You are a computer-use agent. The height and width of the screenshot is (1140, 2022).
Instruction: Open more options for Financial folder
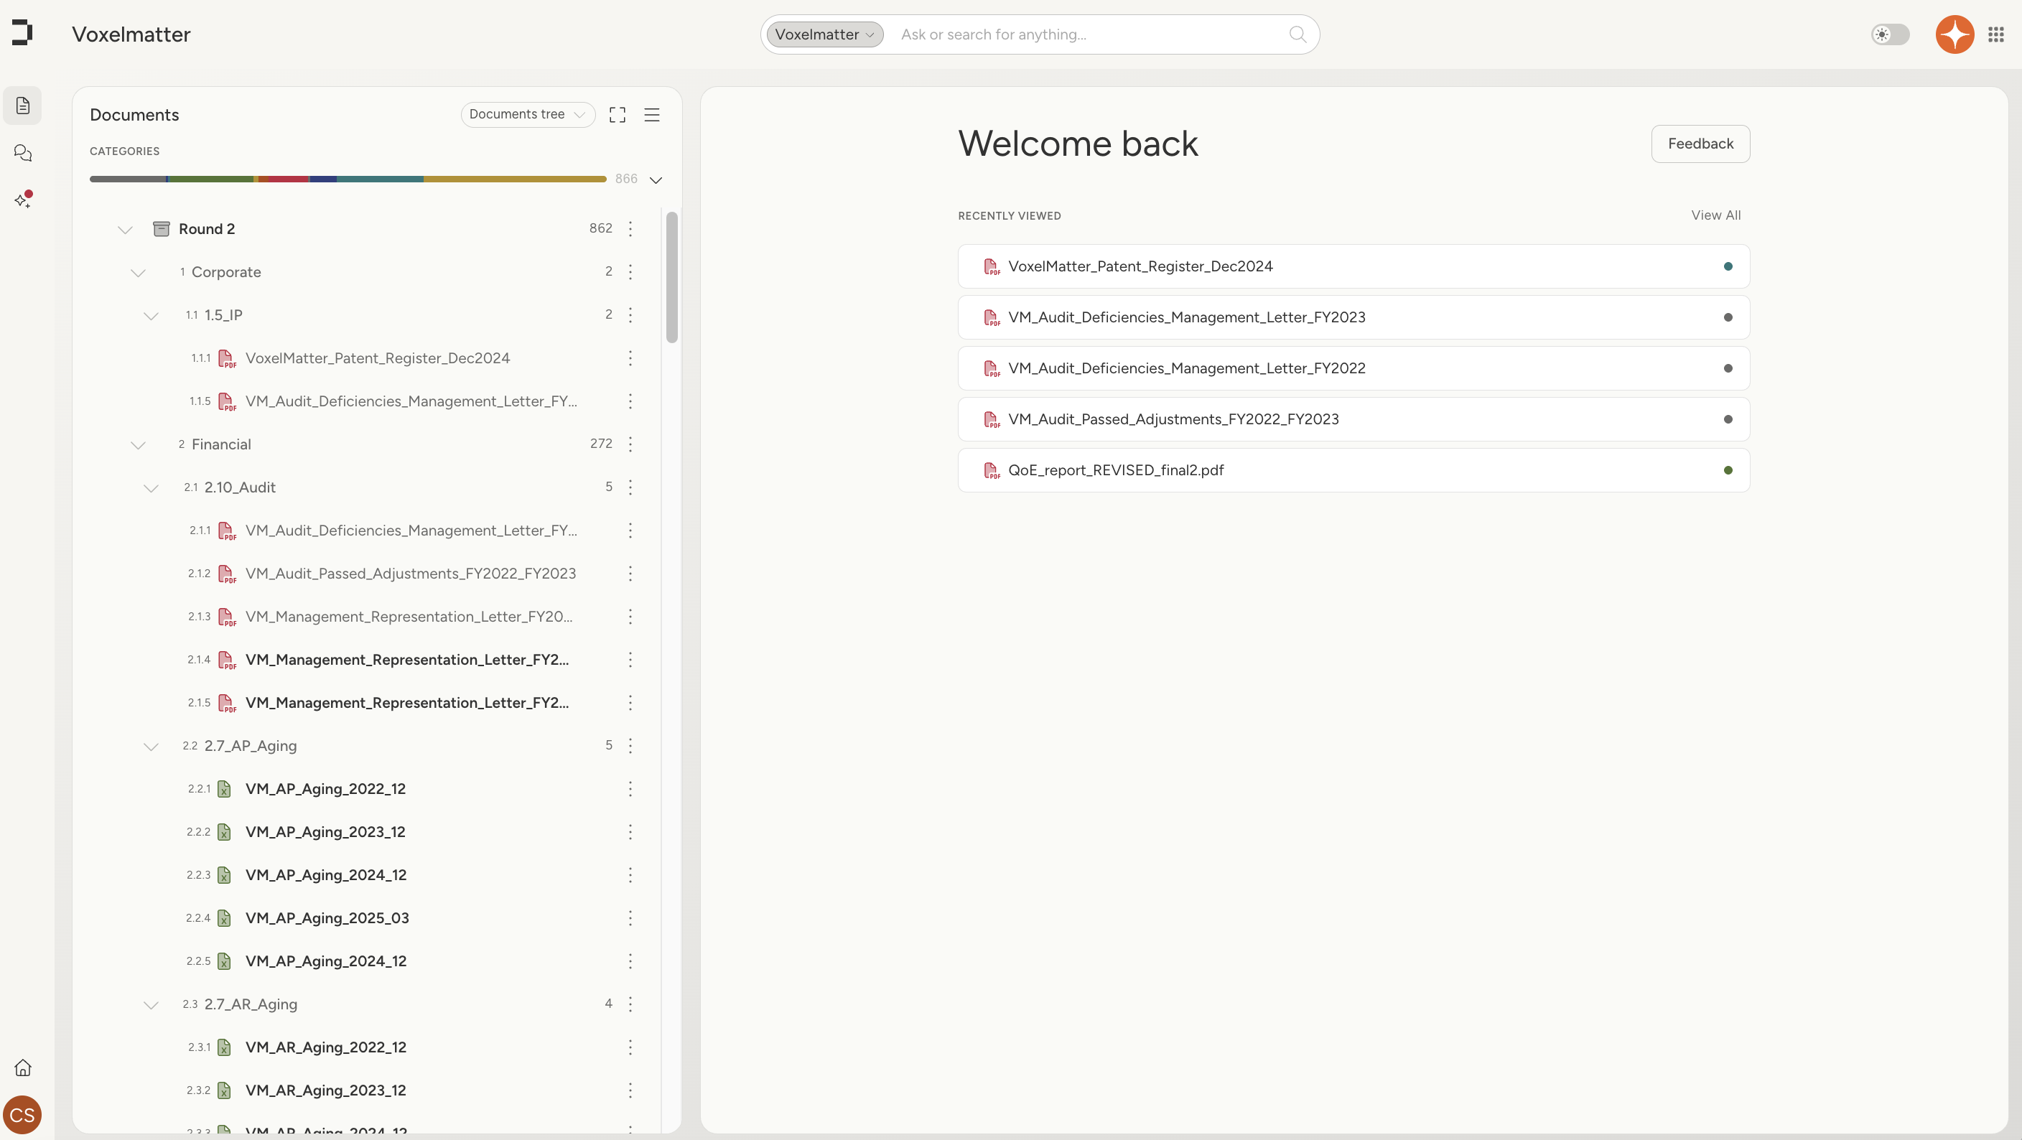tap(630, 444)
